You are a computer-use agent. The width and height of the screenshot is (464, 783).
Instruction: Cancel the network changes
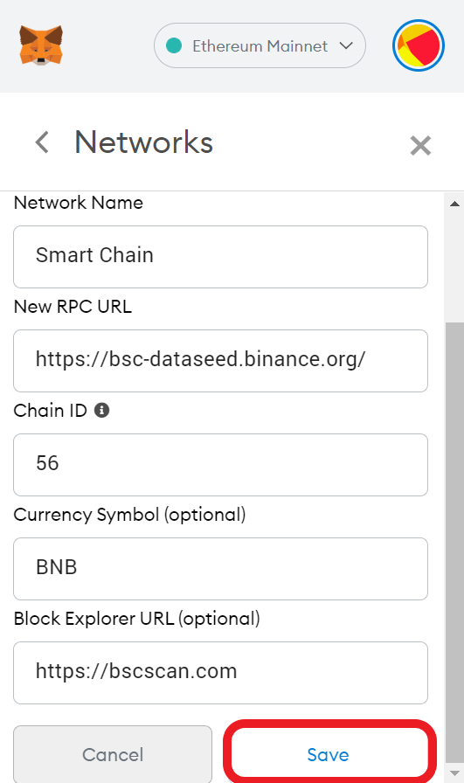(113, 754)
